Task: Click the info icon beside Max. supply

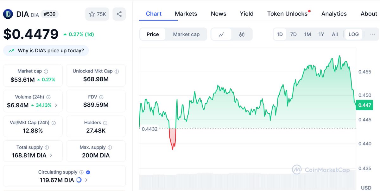Action: pos(110,148)
